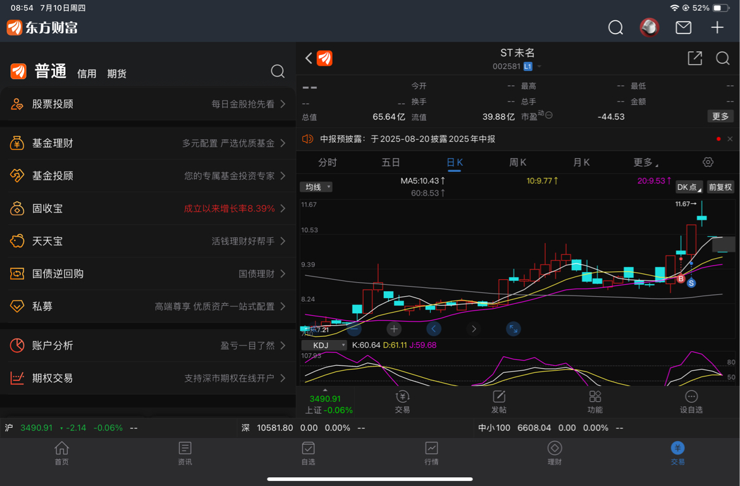740x486 pixels.
Task: Tap the 深 10581.80 index ticker
Action: 303,428
